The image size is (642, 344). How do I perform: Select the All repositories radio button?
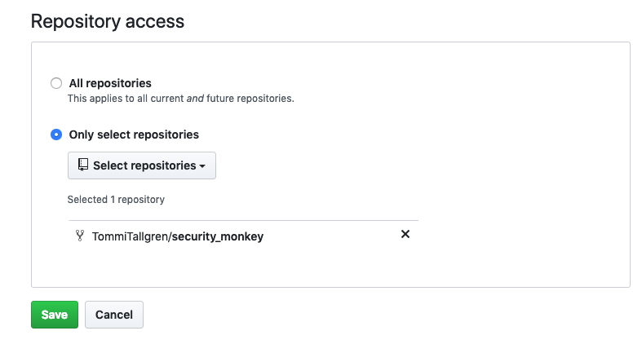[55, 83]
